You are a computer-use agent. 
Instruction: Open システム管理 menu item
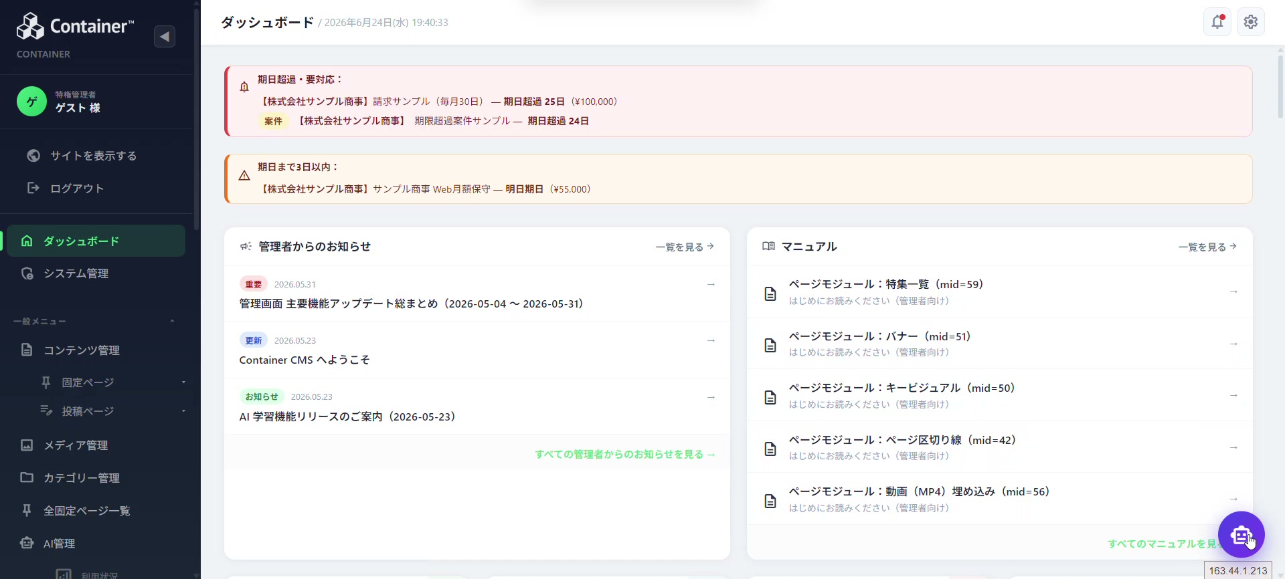[96, 273]
